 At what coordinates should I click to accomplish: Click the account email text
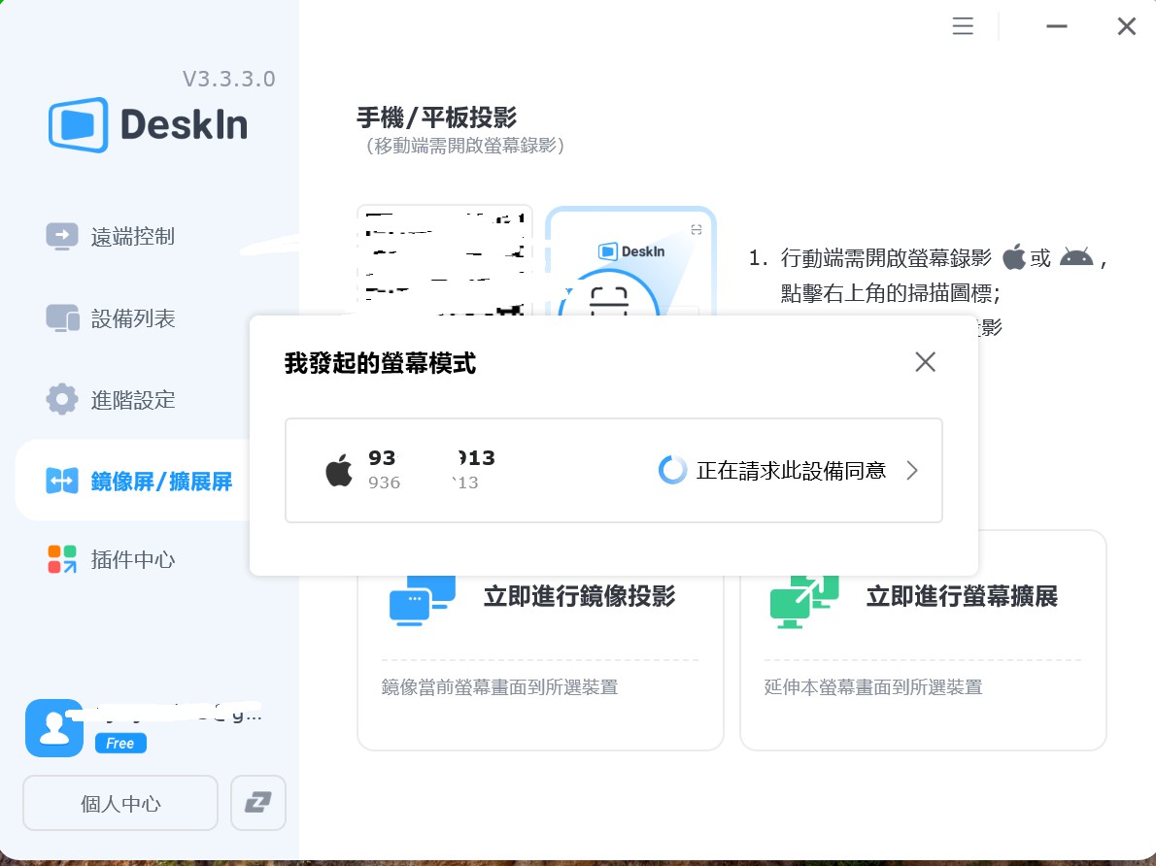click(x=178, y=714)
